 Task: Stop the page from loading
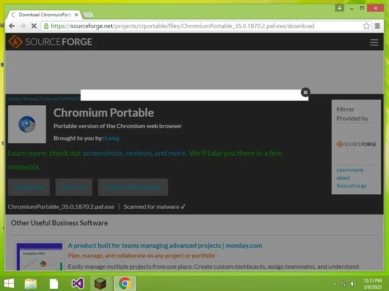pos(34,26)
